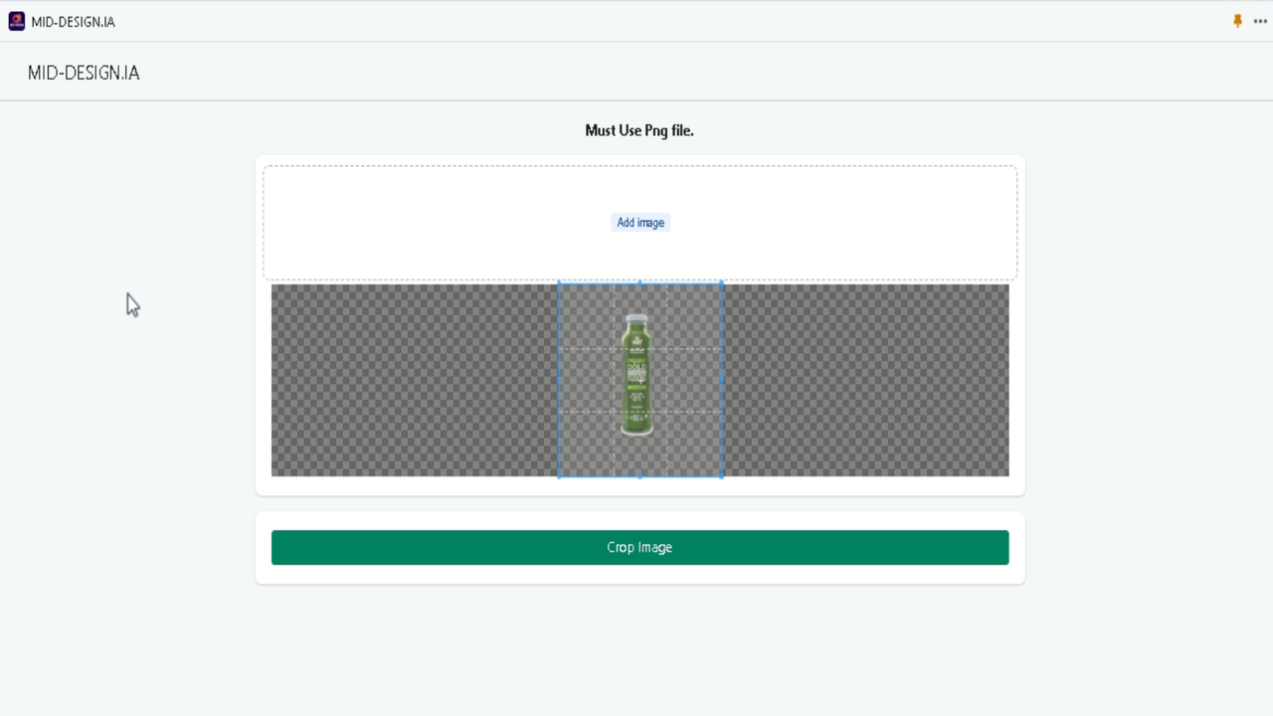Select the MID-DESIGN.IA page heading
This screenshot has width=1273, height=716.
coord(84,73)
